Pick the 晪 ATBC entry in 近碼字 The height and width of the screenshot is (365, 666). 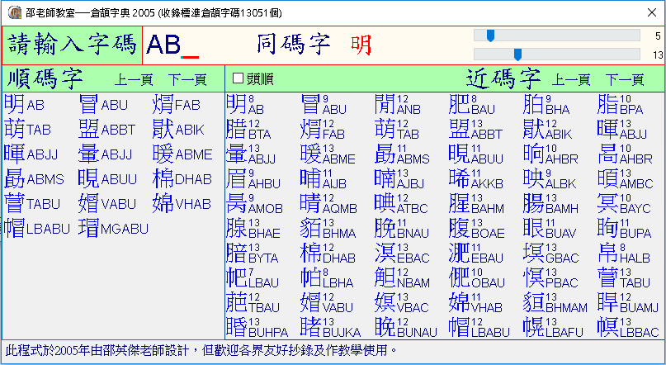[400, 203]
